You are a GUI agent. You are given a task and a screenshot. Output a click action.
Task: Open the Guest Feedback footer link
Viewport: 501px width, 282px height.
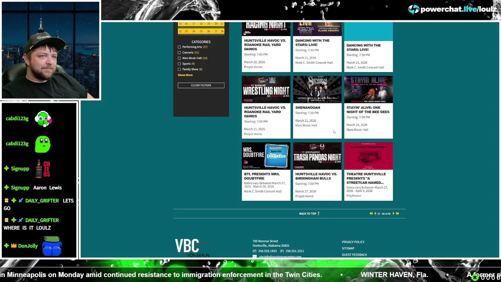click(354, 255)
